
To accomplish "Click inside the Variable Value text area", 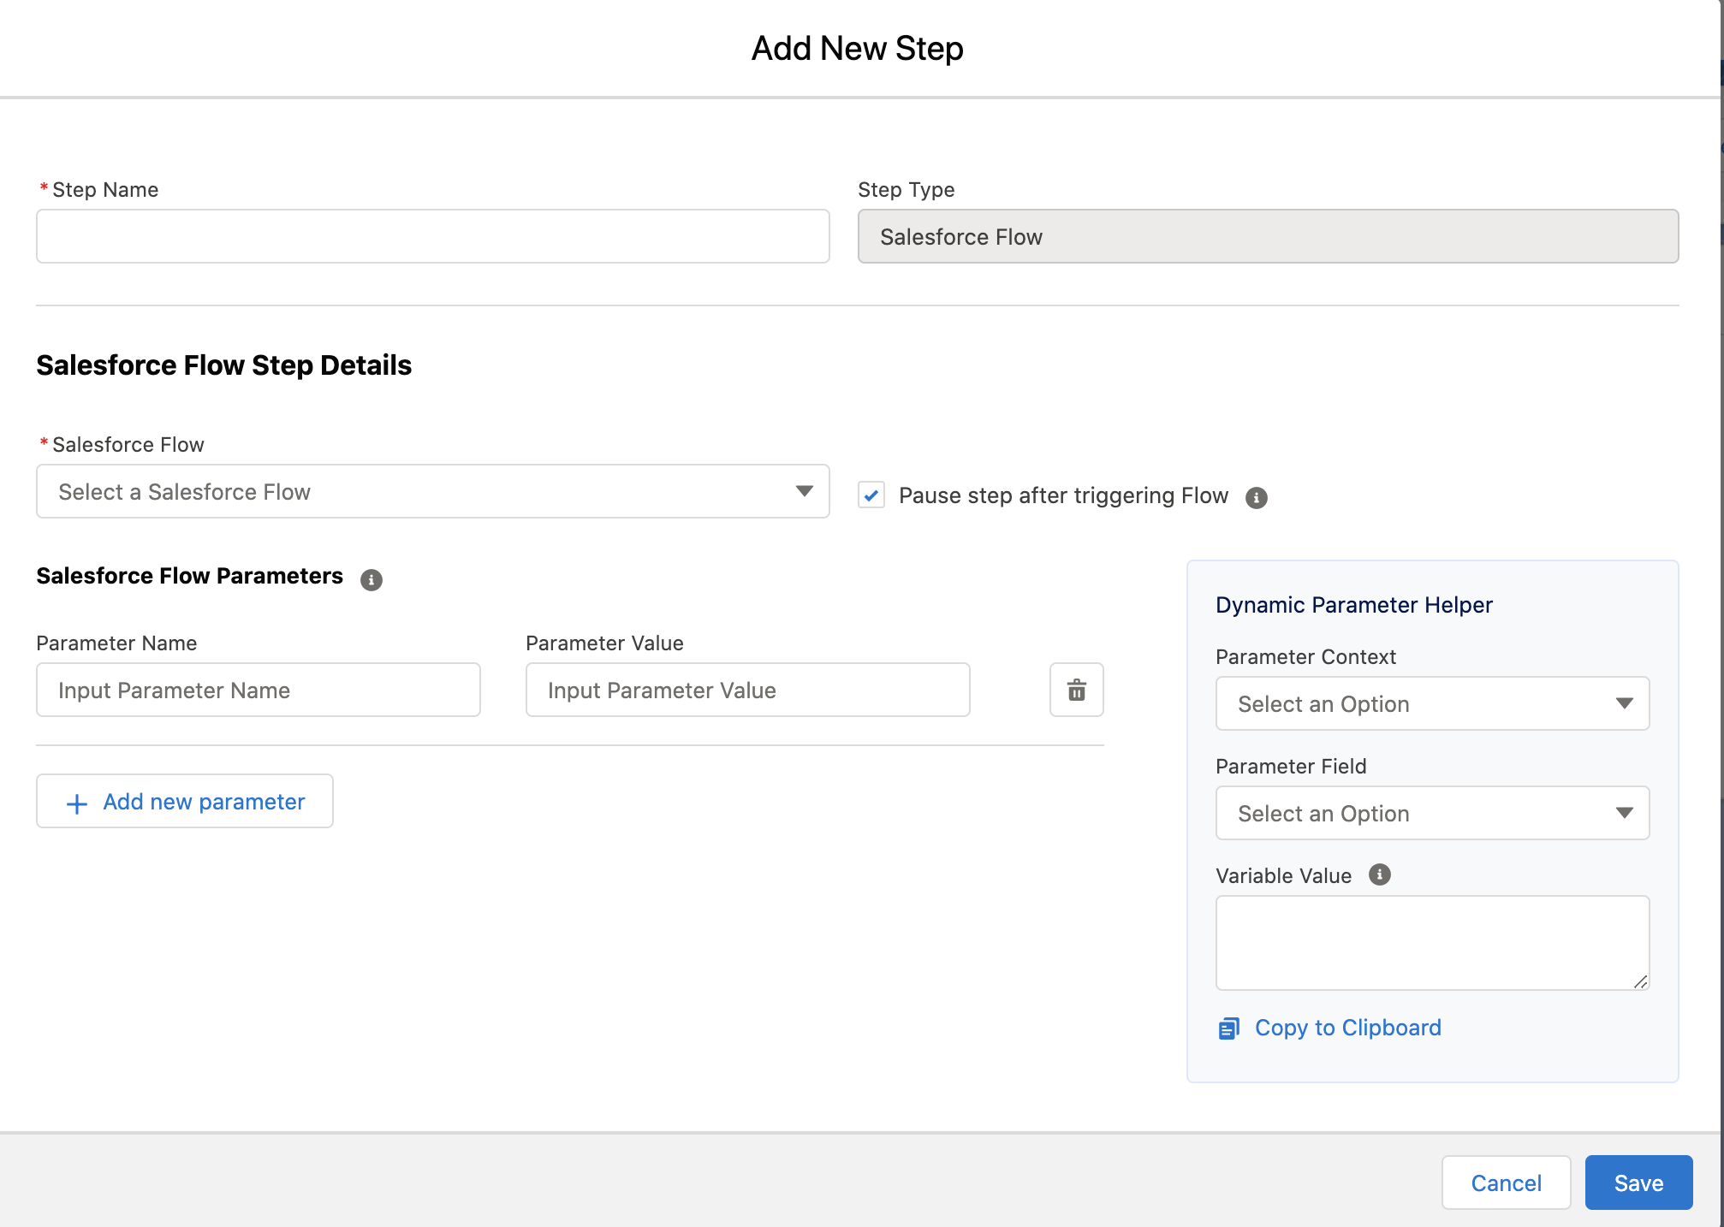I will 1432,943.
